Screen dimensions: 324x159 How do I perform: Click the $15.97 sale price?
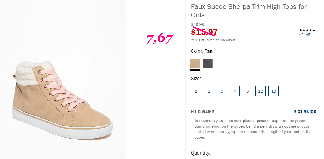point(204,32)
